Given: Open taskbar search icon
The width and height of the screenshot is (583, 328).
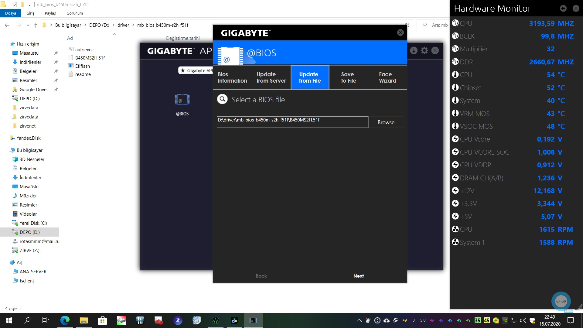Looking at the screenshot, I should coord(27,320).
